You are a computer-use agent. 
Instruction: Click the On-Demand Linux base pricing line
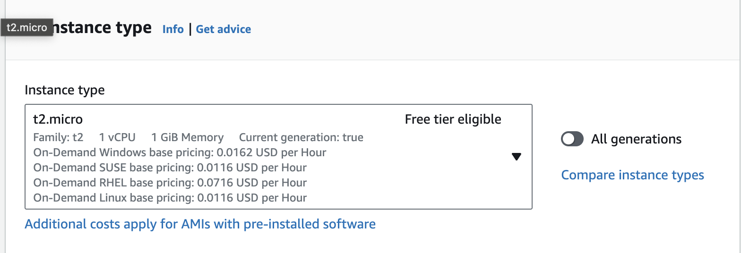(x=170, y=198)
